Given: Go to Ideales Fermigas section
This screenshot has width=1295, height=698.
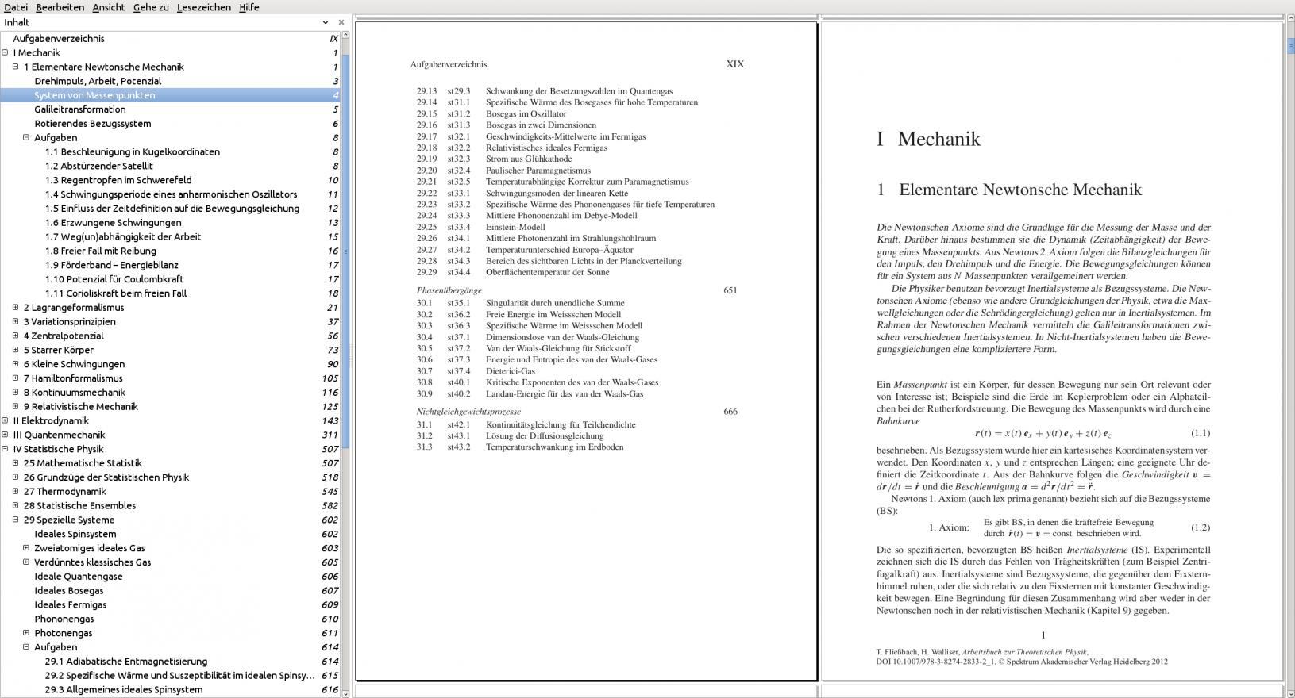Looking at the screenshot, I should pos(71,604).
